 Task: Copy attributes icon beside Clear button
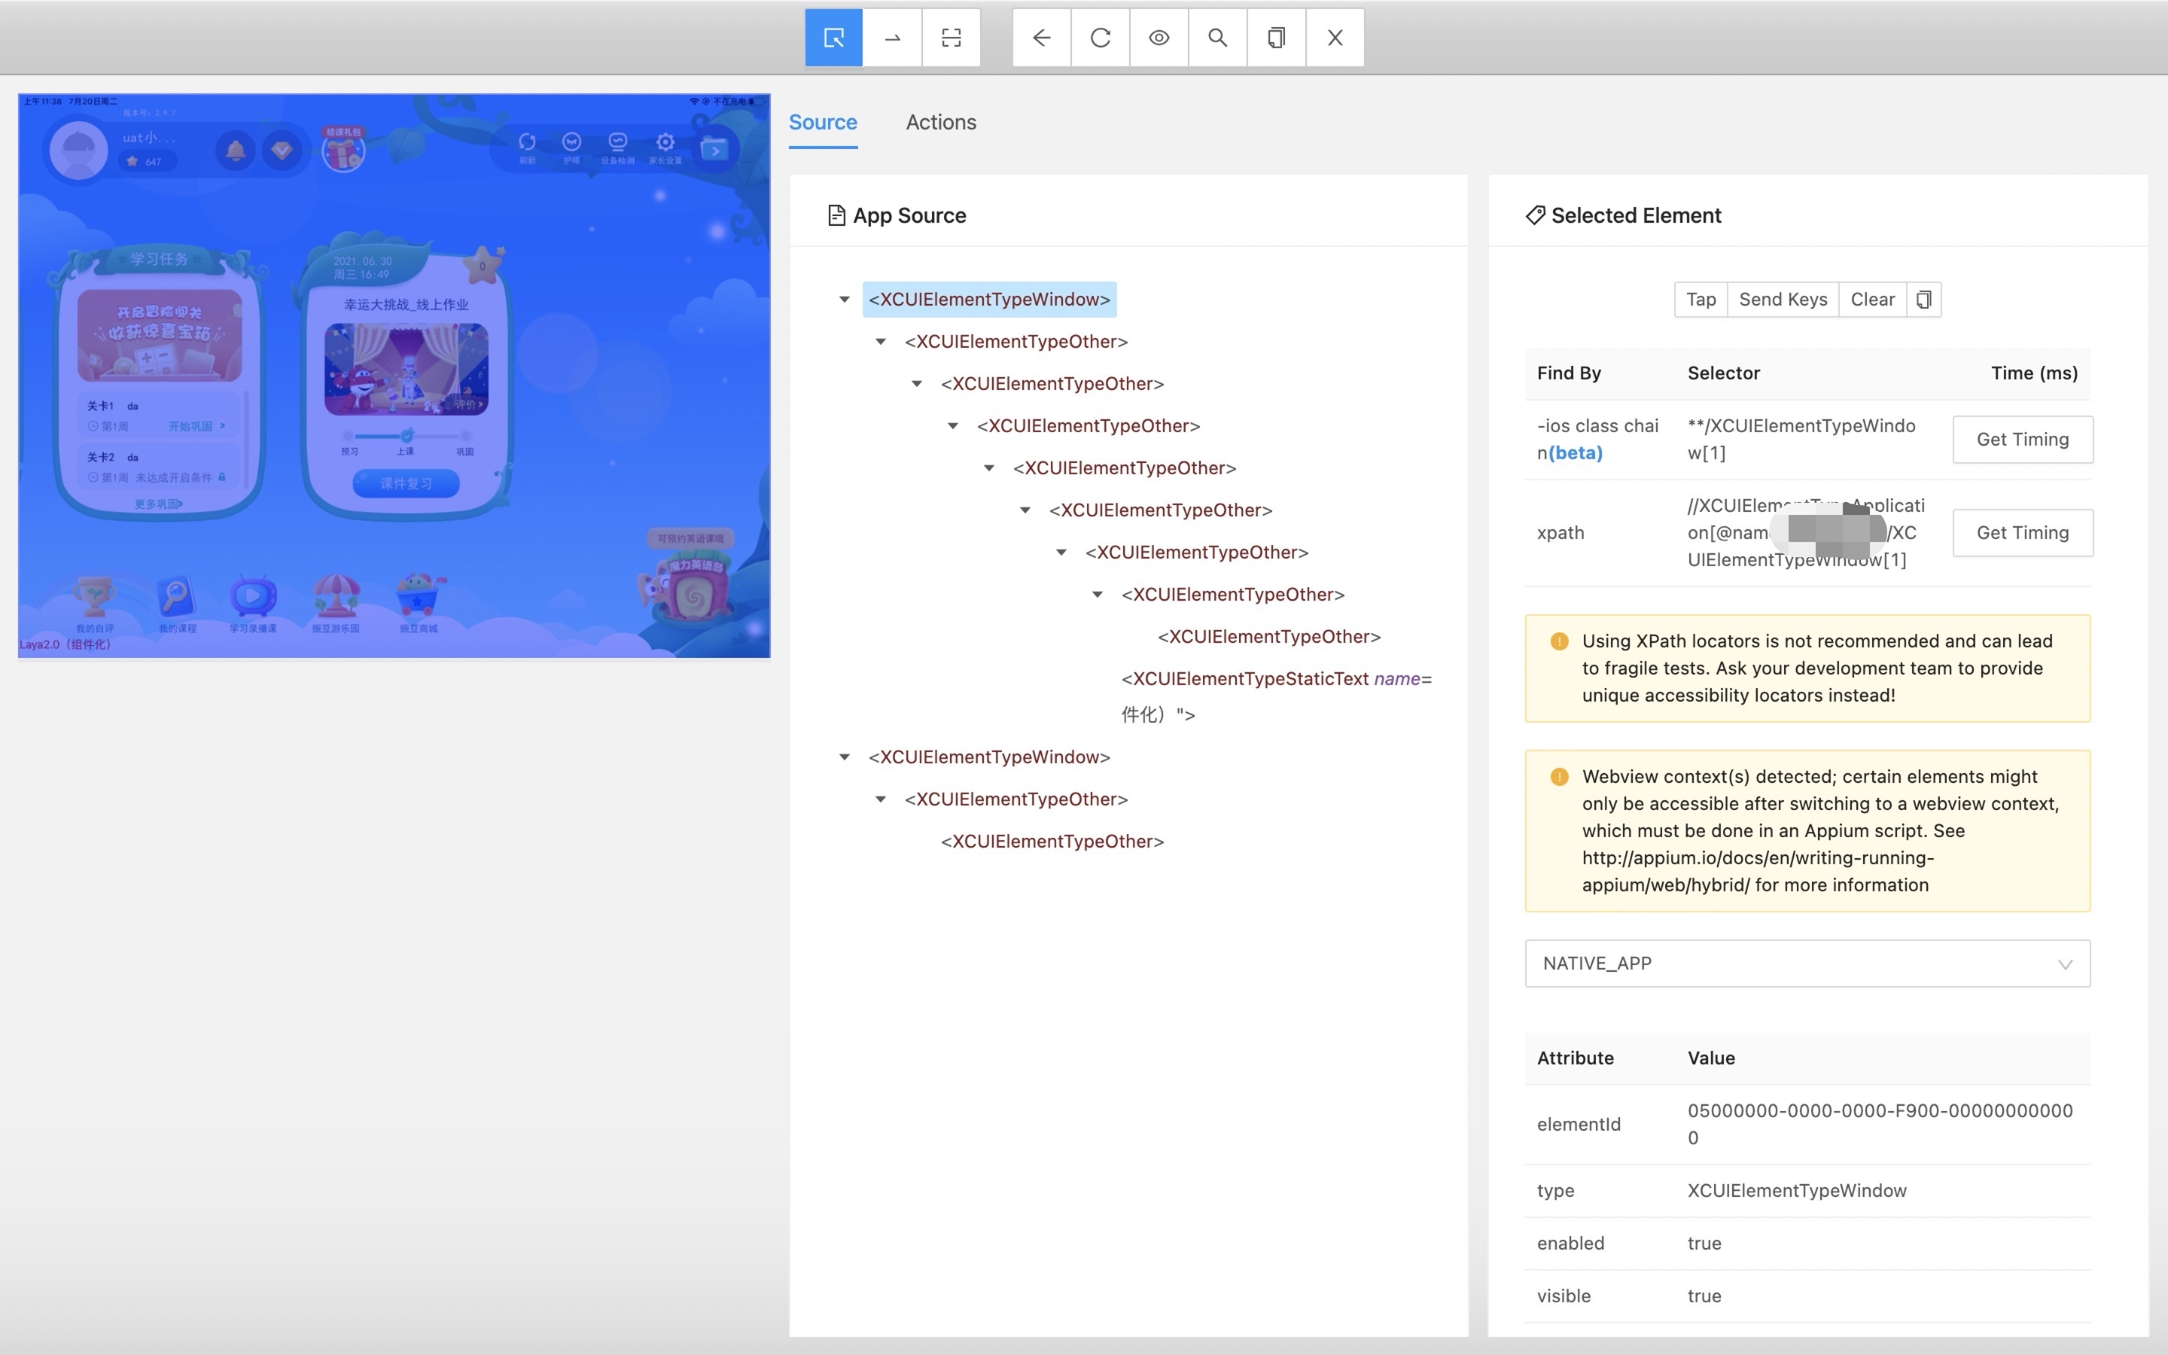[x=1923, y=300]
